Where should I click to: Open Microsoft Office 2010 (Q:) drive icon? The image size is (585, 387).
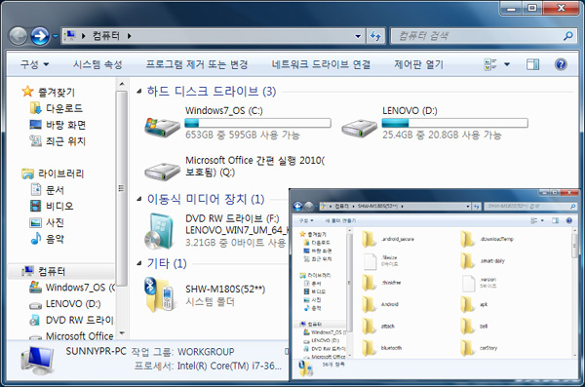click(x=162, y=172)
